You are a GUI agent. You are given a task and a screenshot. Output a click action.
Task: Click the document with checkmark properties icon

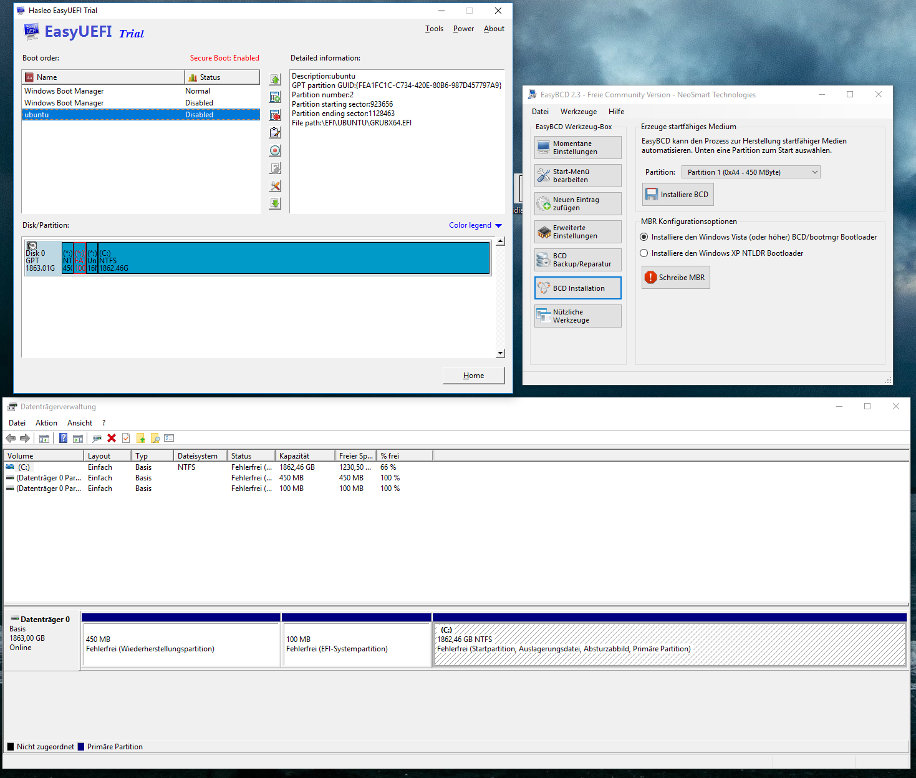pos(126,438)
